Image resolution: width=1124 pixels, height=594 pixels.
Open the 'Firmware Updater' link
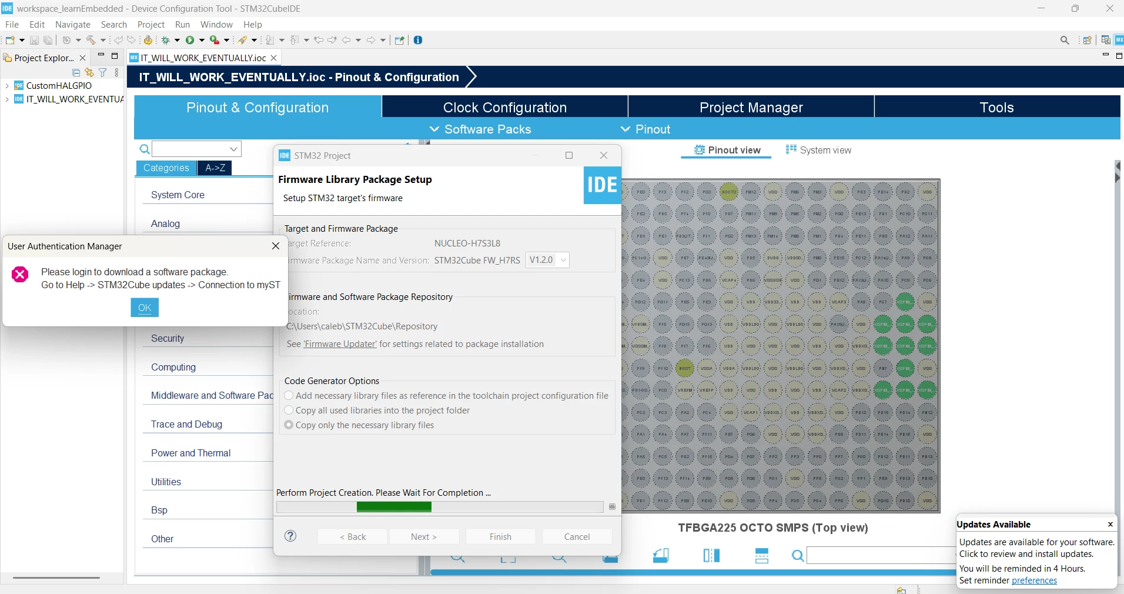pyautogui.click(x=340, y=344)
